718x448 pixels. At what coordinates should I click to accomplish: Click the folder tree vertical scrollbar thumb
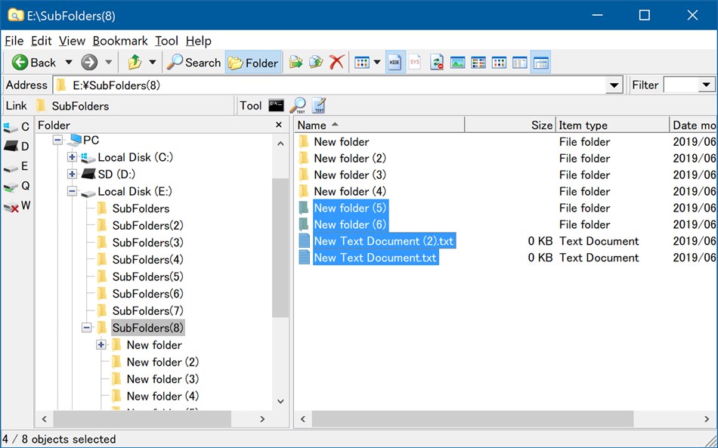point(280,248)
